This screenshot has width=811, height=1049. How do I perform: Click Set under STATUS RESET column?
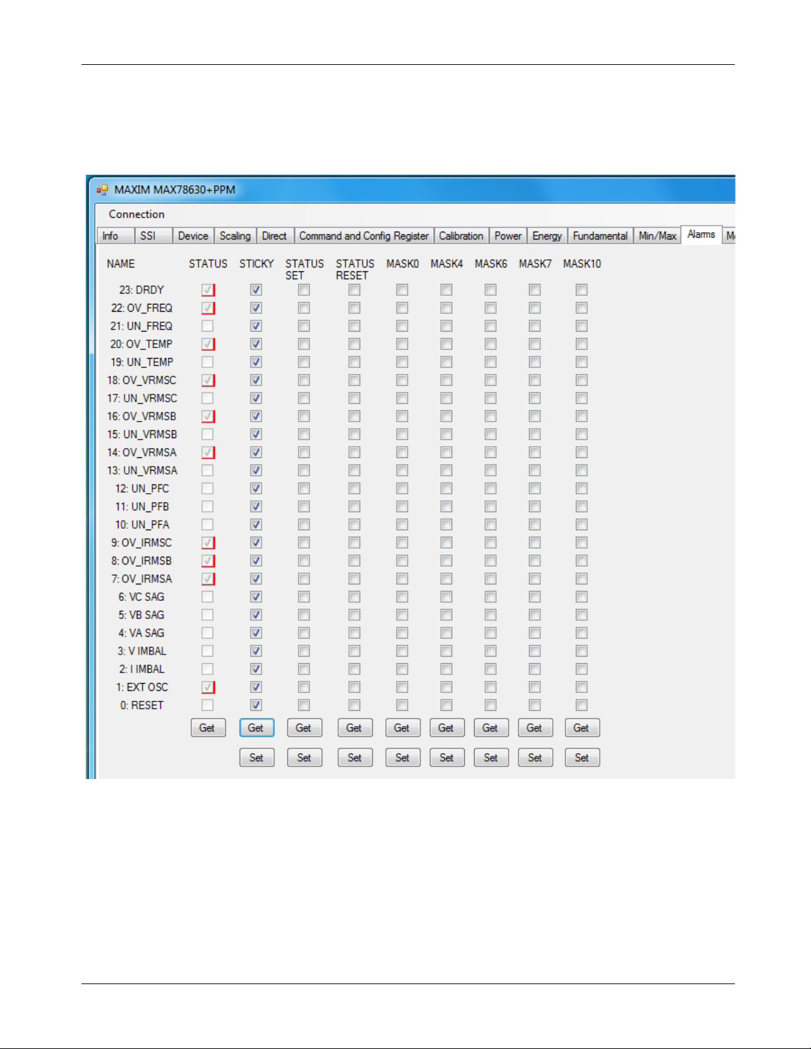(355, 758)
